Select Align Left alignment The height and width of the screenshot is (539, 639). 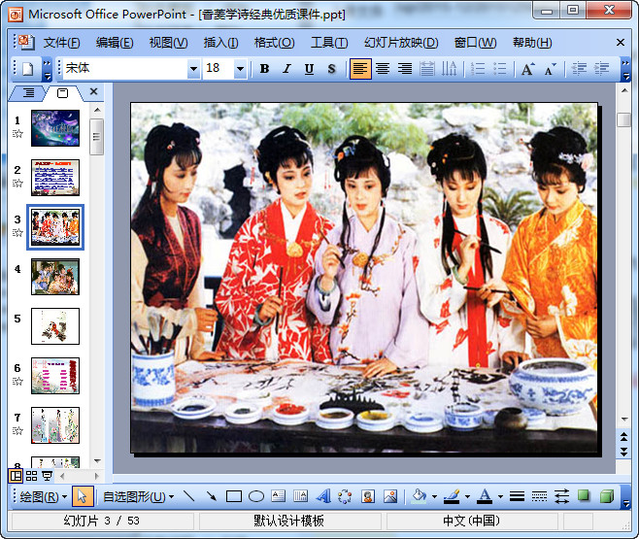[360, 68]
